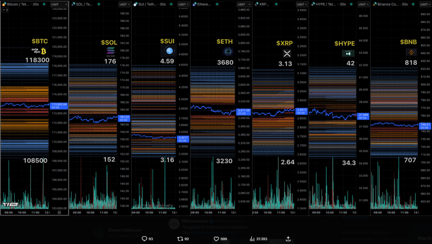Click the TradingView Pro logo on the Bitcoin chart
This screenshot has width=432, height=244.
click(x=10, y=204)
